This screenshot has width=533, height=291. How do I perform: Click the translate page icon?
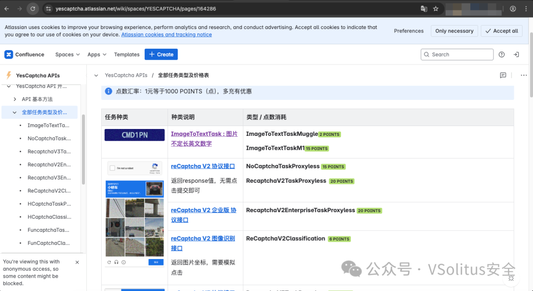(x=423, y=9)
